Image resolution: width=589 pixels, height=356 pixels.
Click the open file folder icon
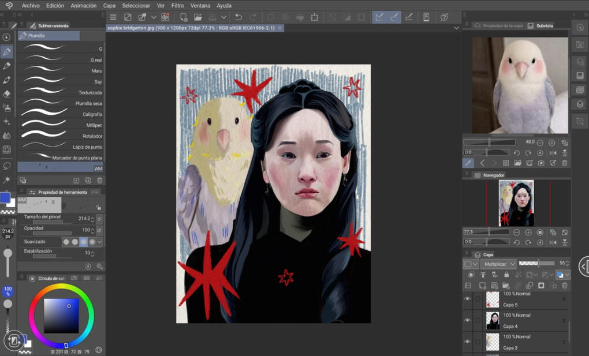click(x=198, y=17)
